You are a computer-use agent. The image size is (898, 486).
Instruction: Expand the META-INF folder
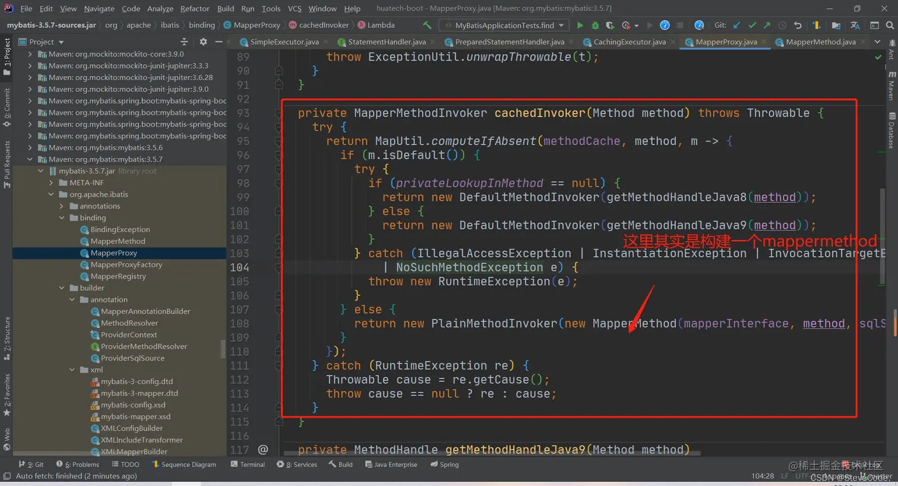pos(51,183)
